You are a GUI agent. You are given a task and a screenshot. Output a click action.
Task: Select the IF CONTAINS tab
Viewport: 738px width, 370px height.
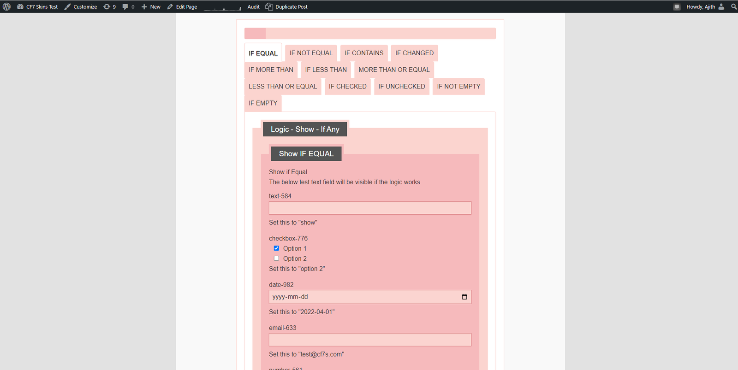click(x=363, y=53)
